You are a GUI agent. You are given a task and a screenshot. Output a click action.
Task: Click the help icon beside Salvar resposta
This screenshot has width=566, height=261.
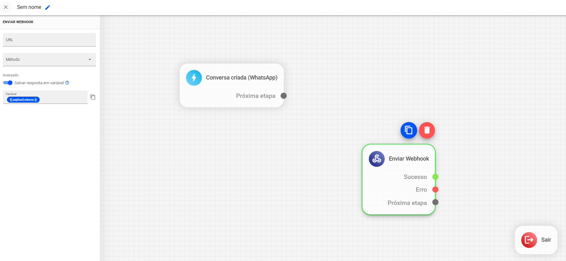(x=67, y=83)
